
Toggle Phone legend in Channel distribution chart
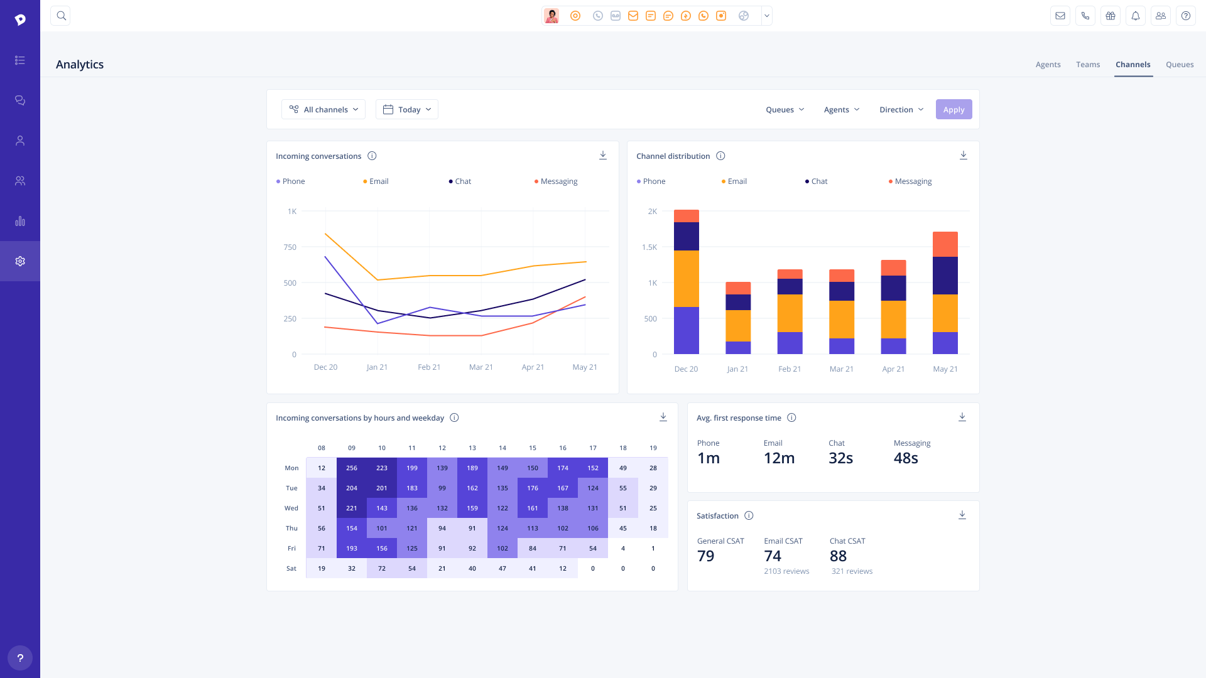point(651,181)
